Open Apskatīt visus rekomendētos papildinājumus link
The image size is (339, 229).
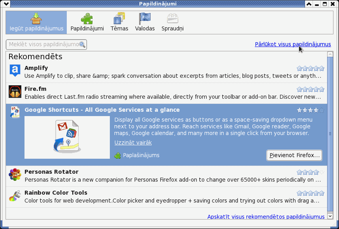coord(266,217)
